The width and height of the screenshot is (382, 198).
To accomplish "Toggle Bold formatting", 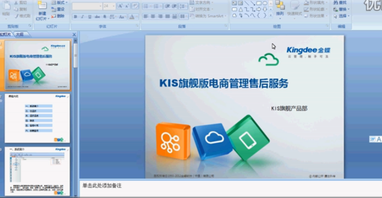I will click(76, 17).
